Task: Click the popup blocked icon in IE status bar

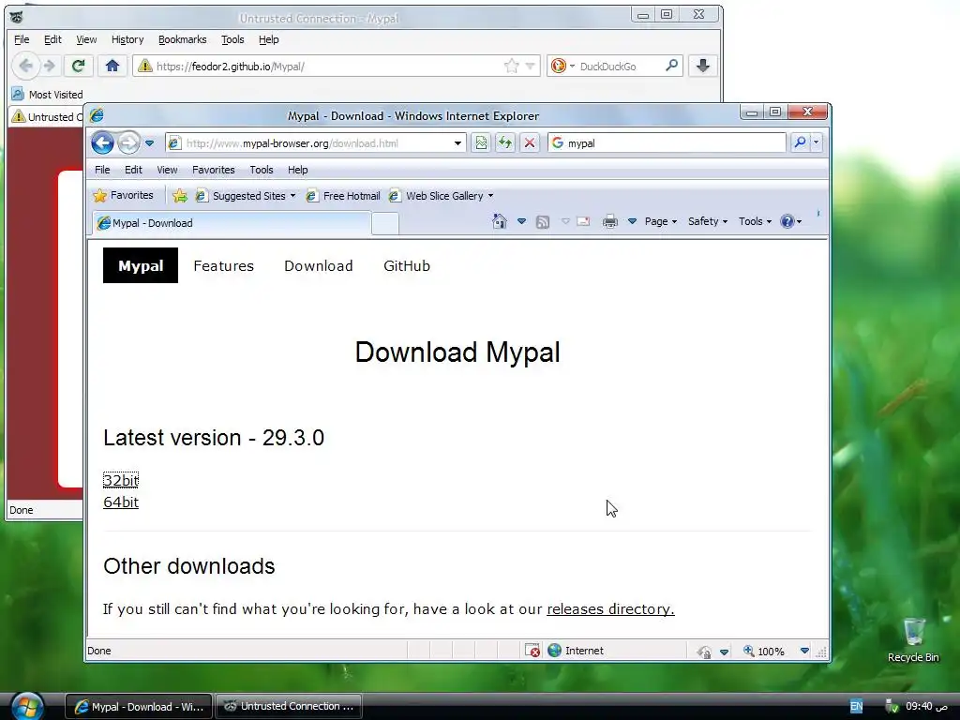Action: [532, 651]
